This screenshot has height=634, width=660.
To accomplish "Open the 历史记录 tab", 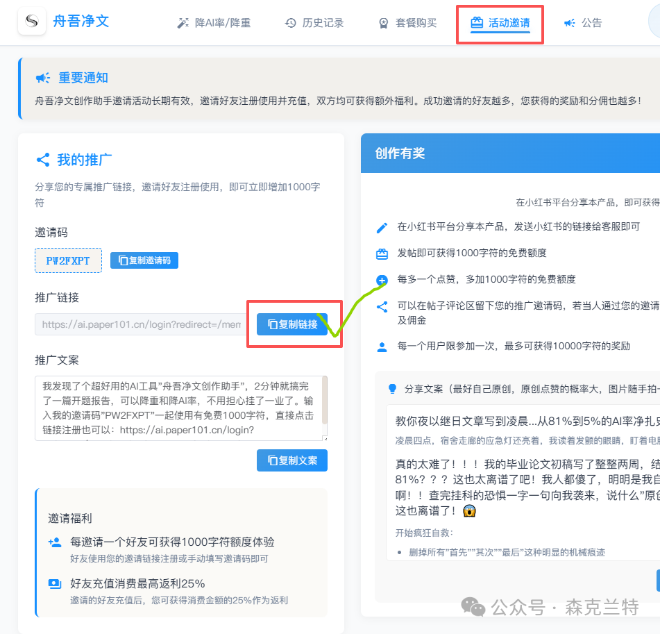I will click(314, 23).
